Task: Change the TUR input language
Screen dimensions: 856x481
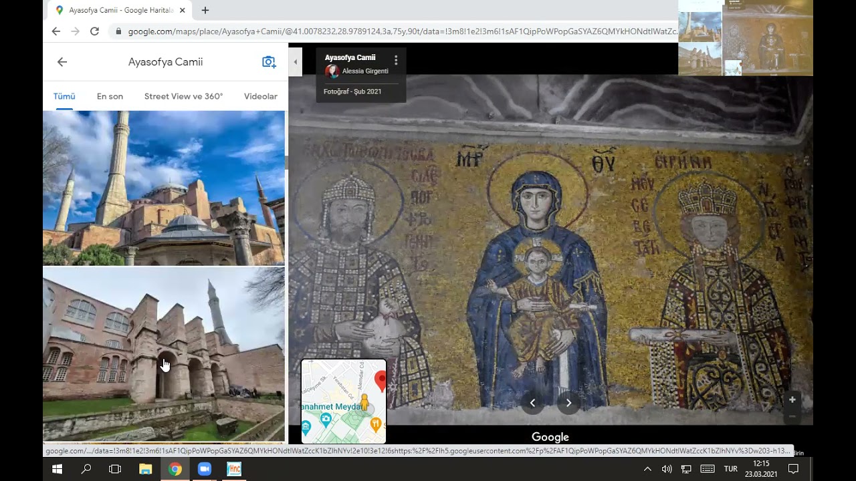Action: pos(731,469)
